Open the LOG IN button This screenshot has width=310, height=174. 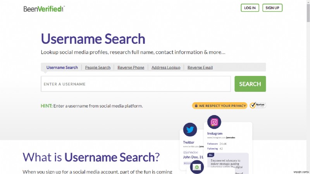coord(250,8)
